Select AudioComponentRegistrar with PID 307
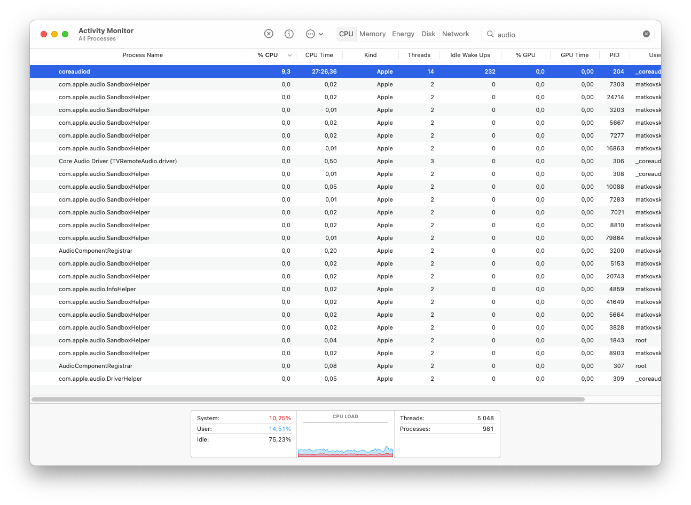Screen dimensions: 691x505 click(x=345, y=366)
